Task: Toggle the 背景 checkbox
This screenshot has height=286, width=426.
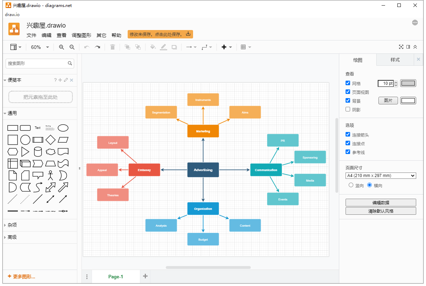Action: coord(348,101)
